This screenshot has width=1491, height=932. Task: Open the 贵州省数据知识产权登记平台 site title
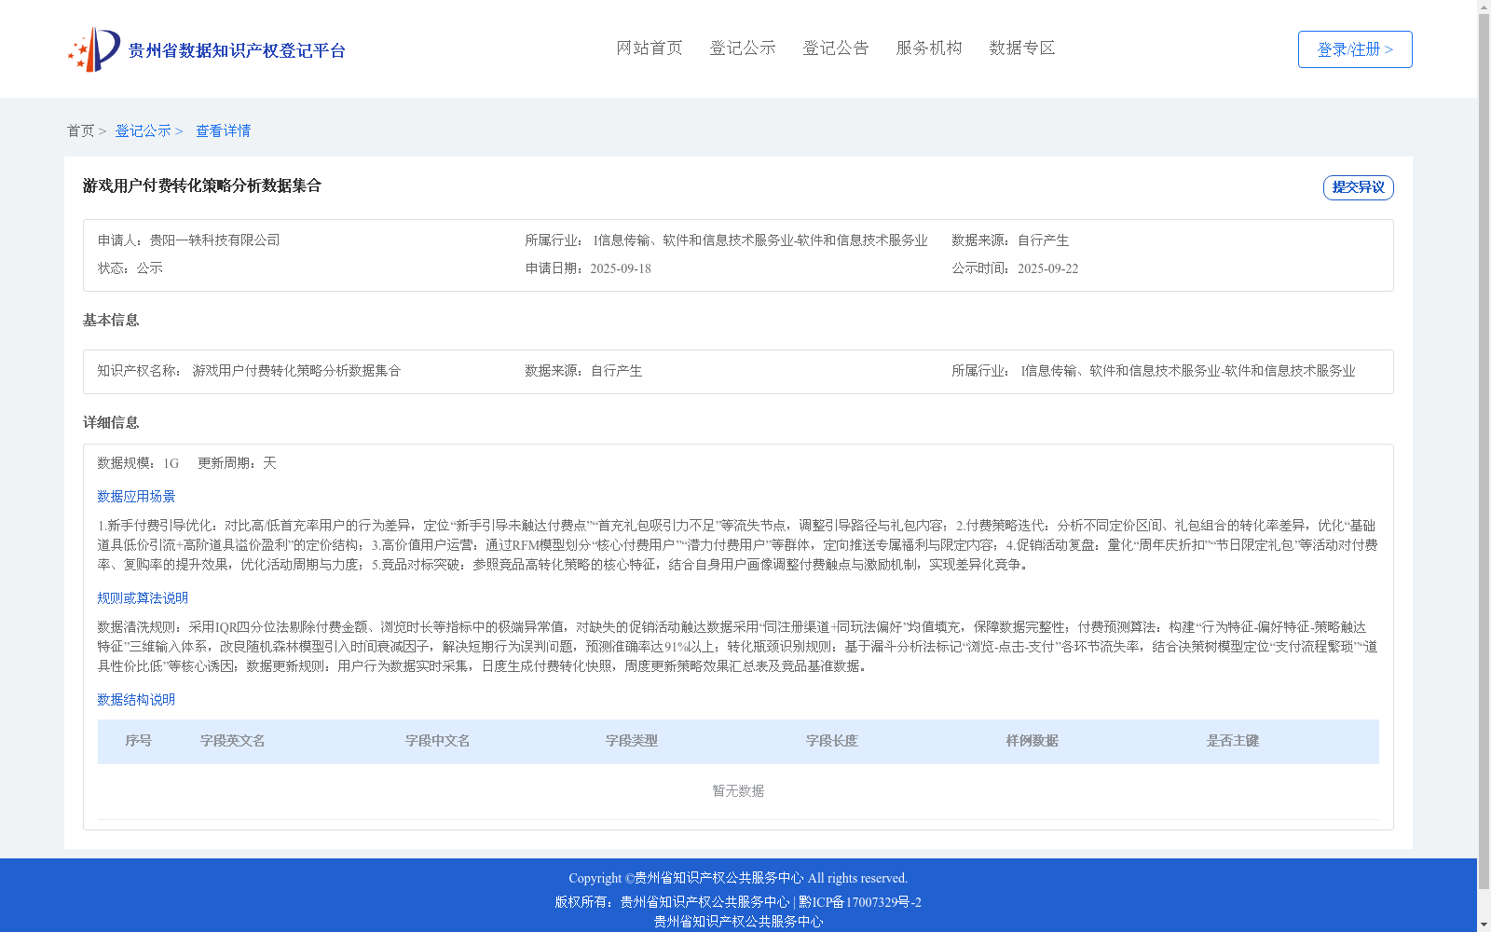pyautogui.click(x=237, y=50)
